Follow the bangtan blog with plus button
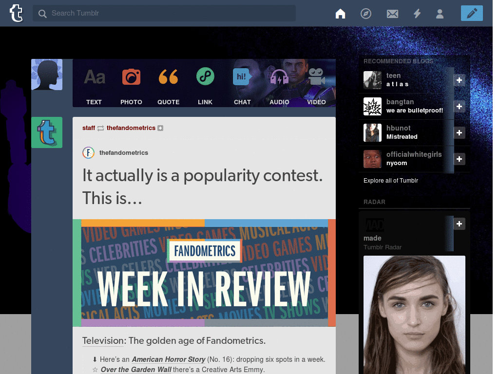Screen dimensions: 499x374 coord(459,106)
